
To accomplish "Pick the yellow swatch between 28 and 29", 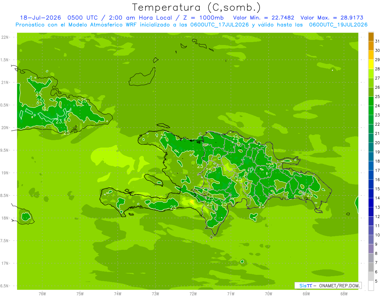I will 371,64.
